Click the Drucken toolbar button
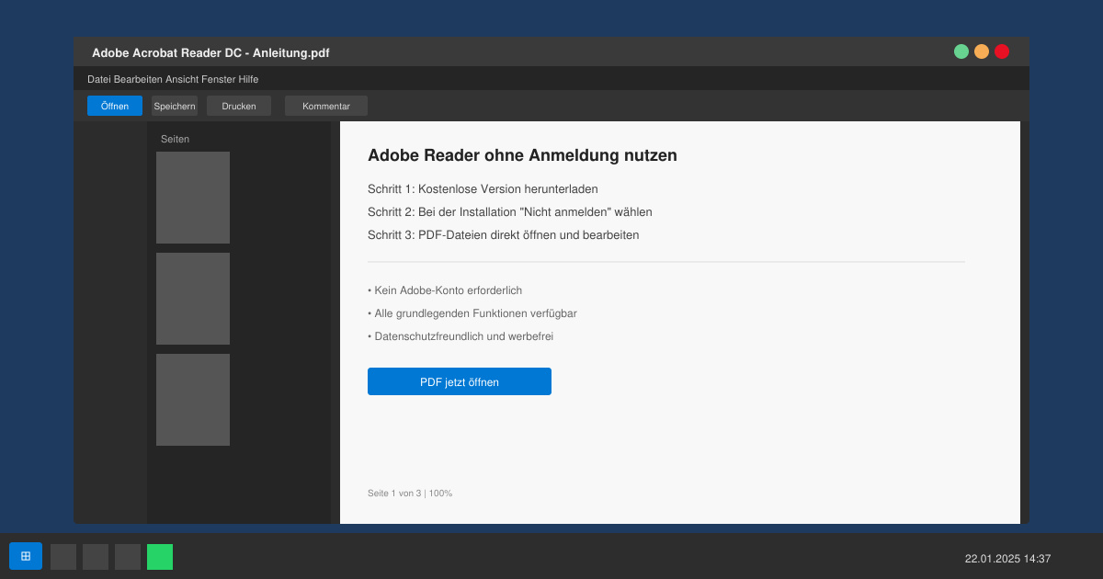The width and height of the screenshot is (1103, 579). click(239, 106)
